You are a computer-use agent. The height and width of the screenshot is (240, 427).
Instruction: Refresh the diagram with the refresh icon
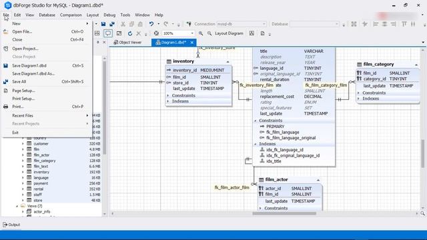pyautogui.click(x=130, y=33)
